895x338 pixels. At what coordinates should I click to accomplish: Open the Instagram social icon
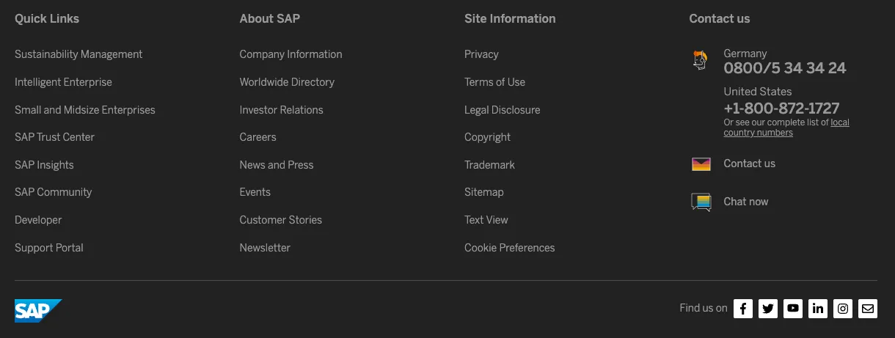843,309
